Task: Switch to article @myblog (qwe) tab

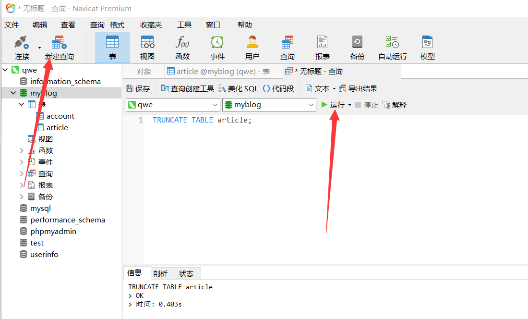Action: 223,72
